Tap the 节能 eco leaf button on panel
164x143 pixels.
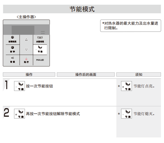[40, 50]
